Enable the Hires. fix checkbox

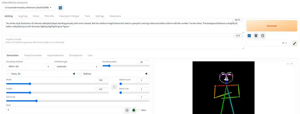tap(9, 74)
